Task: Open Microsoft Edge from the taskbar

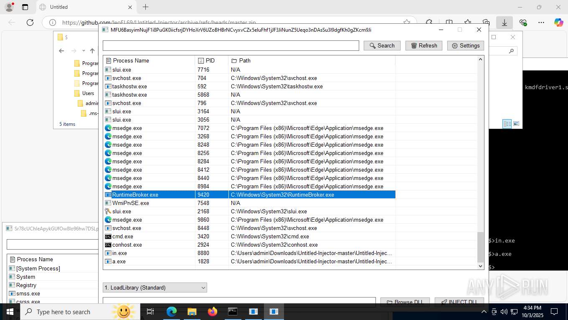Action: point(172,312)
